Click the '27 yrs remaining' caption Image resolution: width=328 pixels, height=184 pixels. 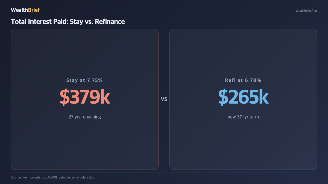click(x=85, y=117)
